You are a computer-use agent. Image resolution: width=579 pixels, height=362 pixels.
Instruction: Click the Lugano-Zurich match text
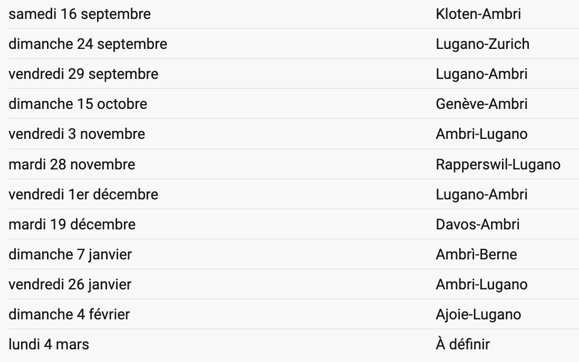coord(482,44)
